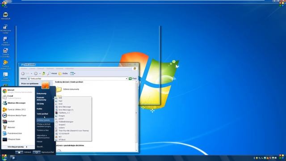286x161 pixels.
Task: Open the Views dropdown in explorer toolbar
Action: tap(73, 73)
